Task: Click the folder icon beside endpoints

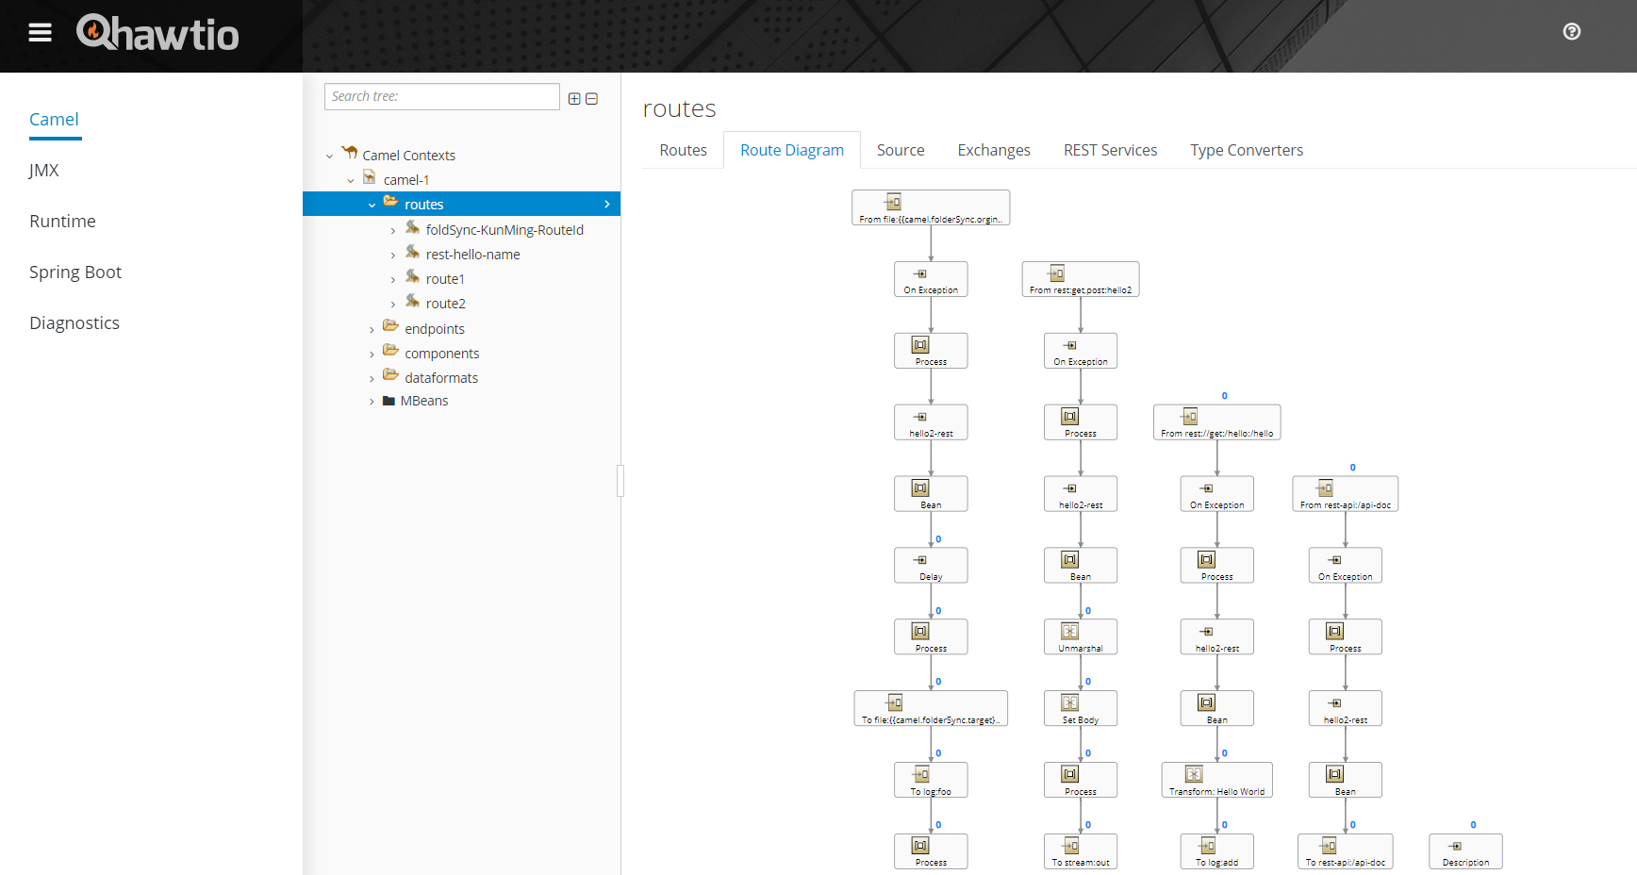Action: tap(390, 327)
